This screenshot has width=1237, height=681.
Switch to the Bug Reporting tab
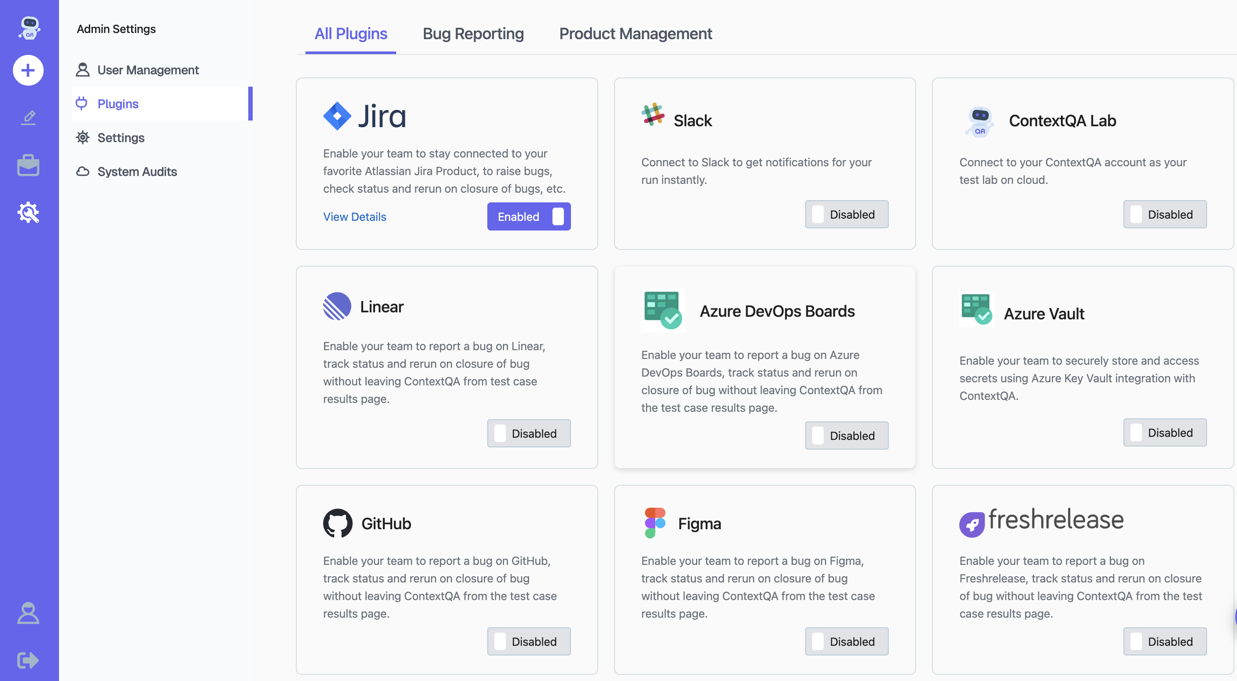pos(473,33)
